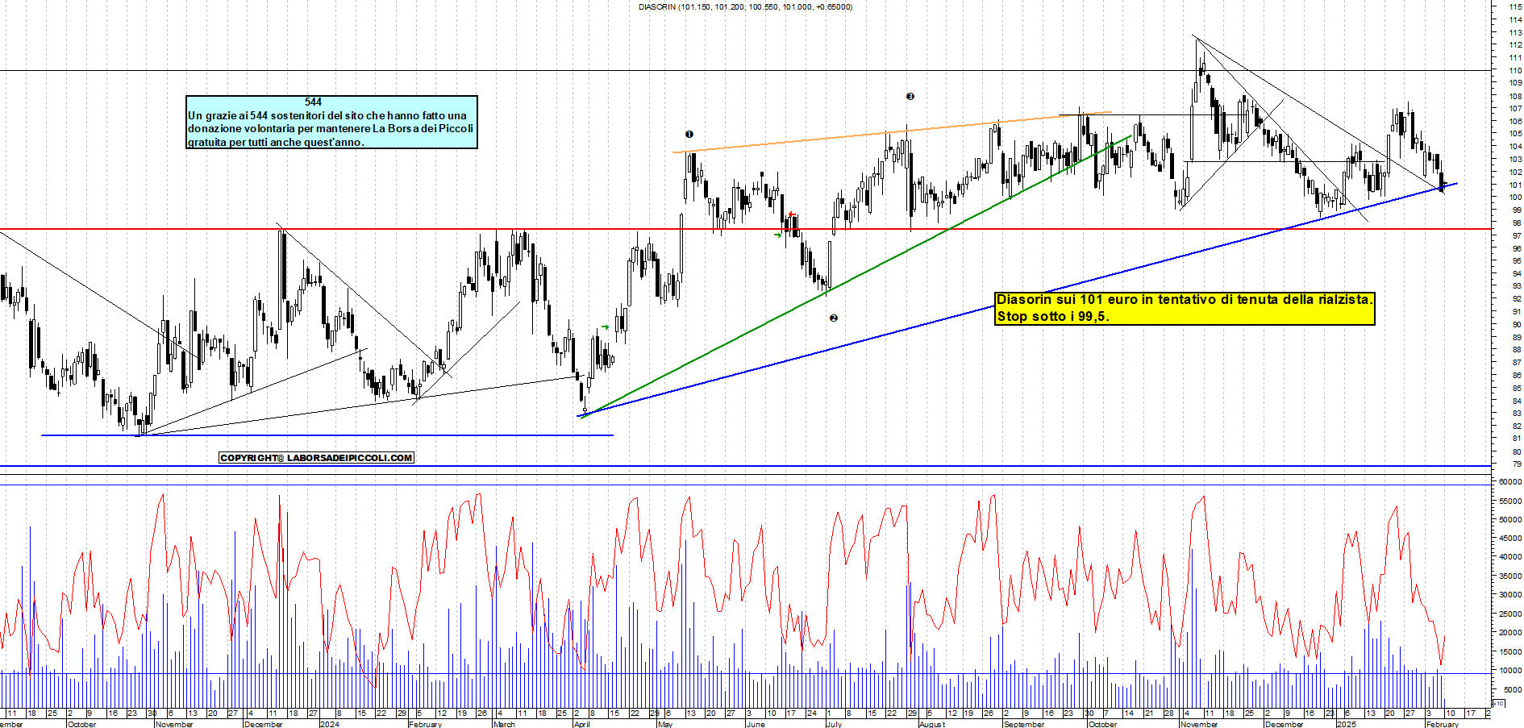Select the 'August' month label
1524x728 pixels.
932,724
